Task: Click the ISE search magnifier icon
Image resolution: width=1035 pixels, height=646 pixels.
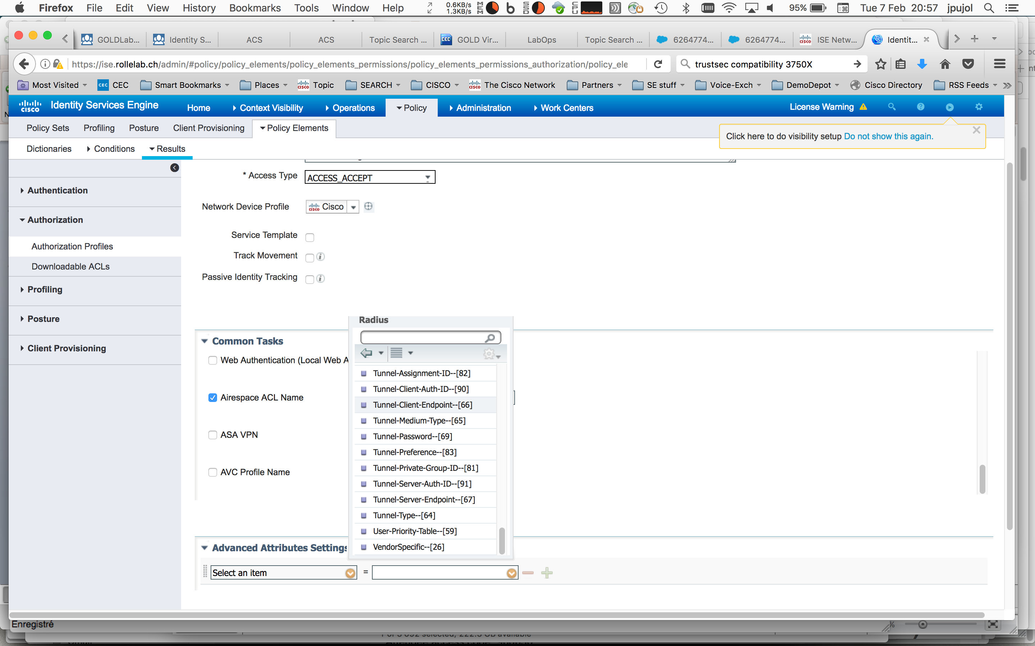Action: point(891,107)
